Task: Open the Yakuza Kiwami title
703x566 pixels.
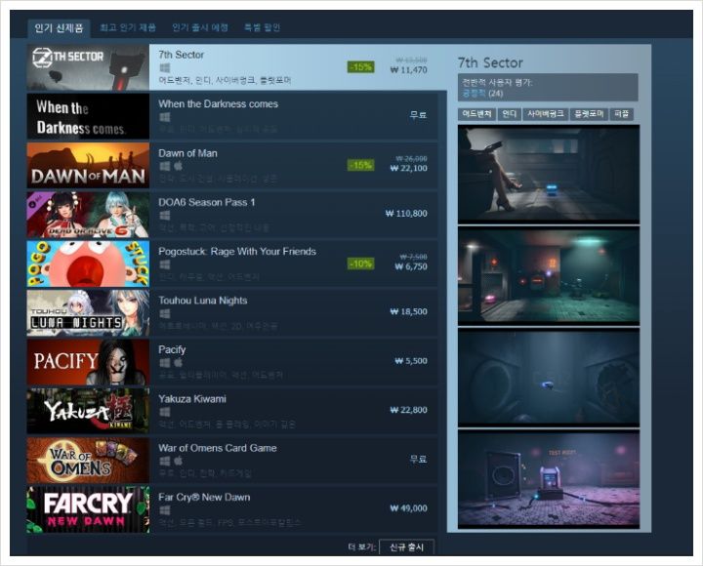Action: point(192,399)
